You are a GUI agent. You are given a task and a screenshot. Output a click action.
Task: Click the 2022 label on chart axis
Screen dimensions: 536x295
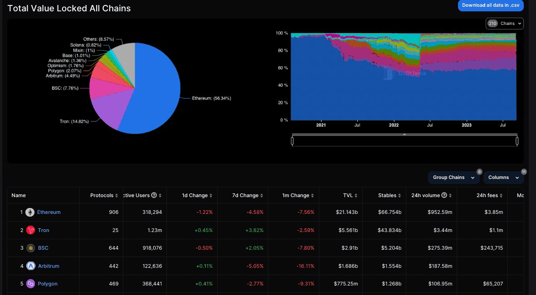(x=394, y=125)
